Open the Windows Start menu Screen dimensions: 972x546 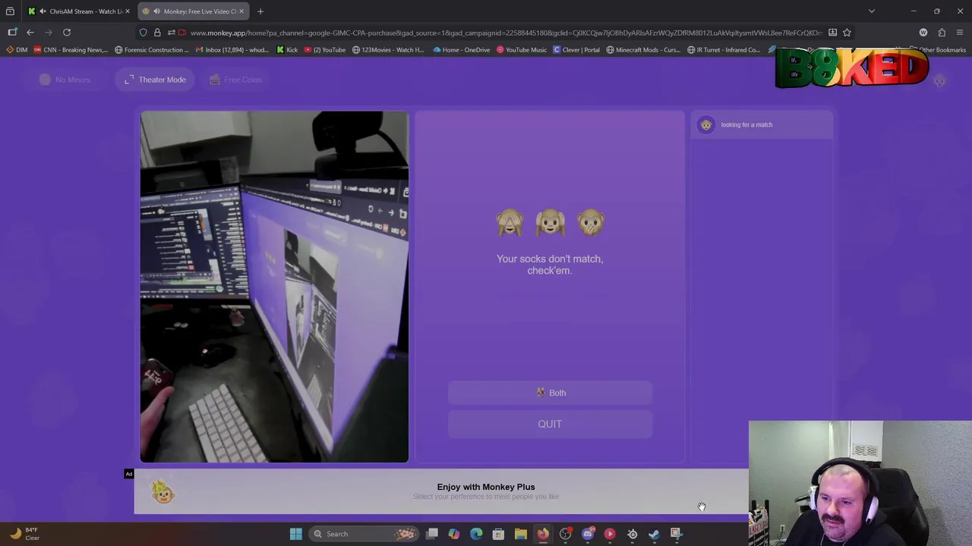pos(296,534)
